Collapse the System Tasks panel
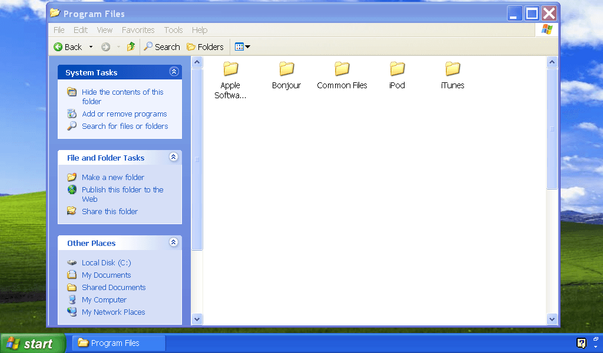Screen dimensions: 603x353 (174, 72)
